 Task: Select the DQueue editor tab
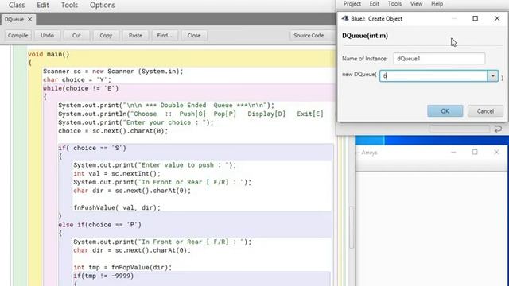[x=14, y=19]
